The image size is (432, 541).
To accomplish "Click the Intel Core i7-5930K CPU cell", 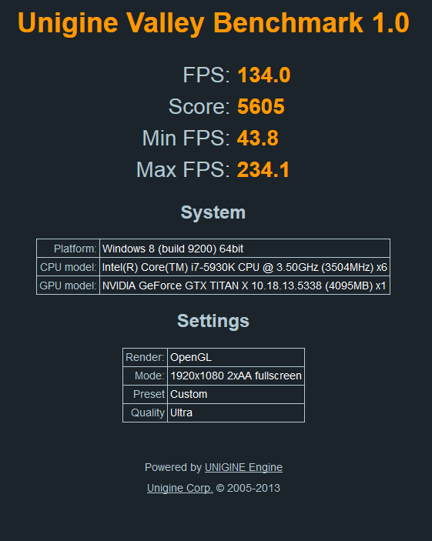I will [245, 267].
